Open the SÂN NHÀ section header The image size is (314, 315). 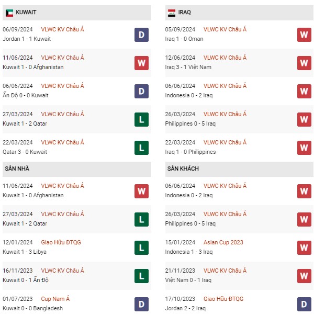click(18, 169)
